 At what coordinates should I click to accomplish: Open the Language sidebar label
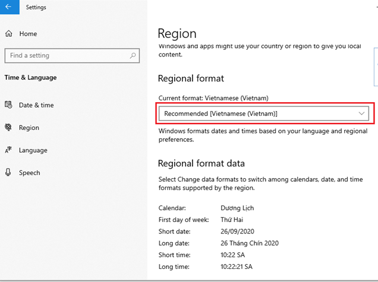(33, 150)
